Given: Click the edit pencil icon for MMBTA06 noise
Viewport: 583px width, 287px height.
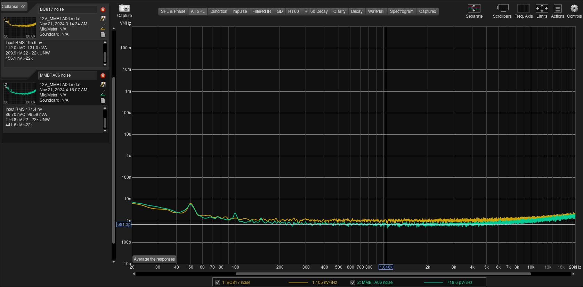Looking at the screenshot, I should pos(103,84).
